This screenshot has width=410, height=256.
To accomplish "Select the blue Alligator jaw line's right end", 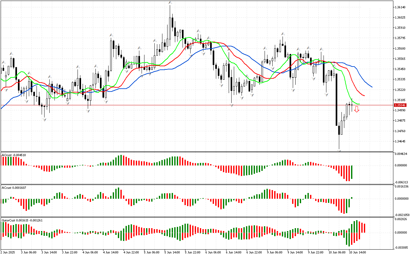I will pyautogui.click(x=372, y=87).
